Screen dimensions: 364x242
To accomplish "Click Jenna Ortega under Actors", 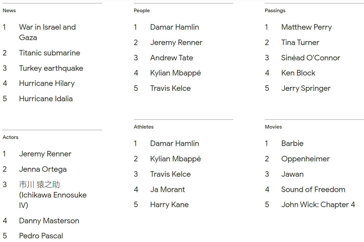I will pos(43,169).
